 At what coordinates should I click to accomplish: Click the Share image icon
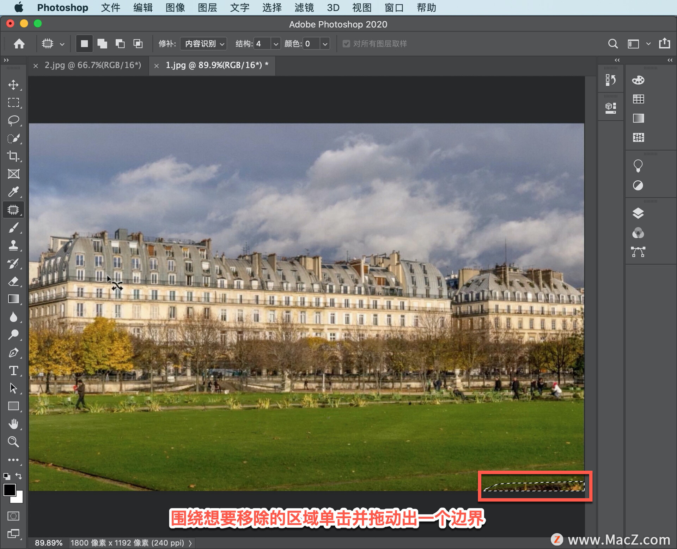(x=665, y=43)
